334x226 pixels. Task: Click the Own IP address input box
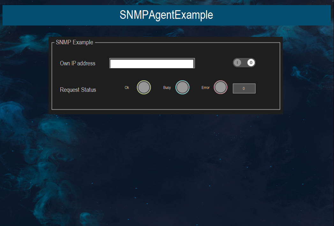pos(152,63)
